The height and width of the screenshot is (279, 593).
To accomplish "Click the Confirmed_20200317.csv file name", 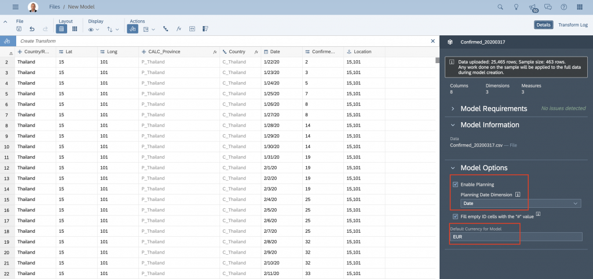I will pos(476,145).
